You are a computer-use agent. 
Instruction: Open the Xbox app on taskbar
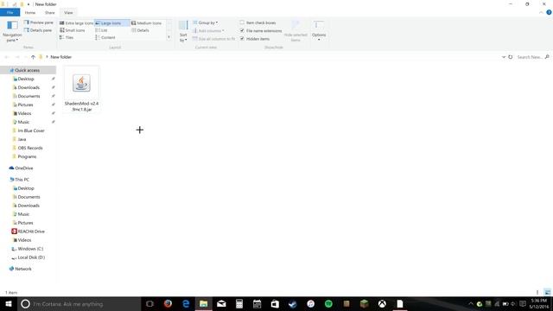pos(382,303)
